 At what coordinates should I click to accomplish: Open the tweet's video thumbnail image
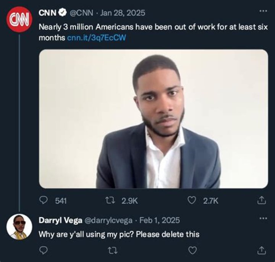pyautogui.click(x=154, y=119)
